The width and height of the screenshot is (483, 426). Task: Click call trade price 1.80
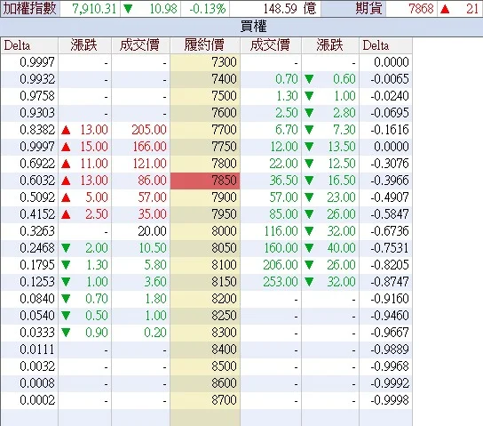click(156, 299)
